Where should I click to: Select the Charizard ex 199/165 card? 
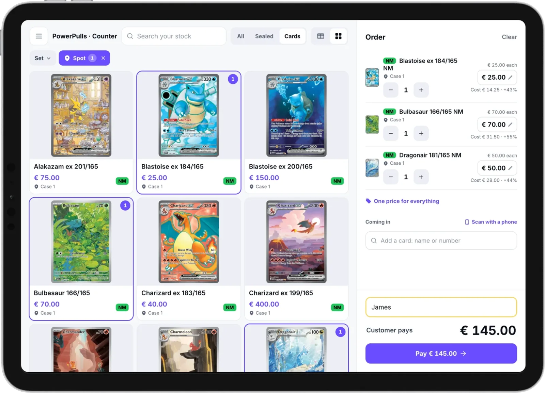296,259
